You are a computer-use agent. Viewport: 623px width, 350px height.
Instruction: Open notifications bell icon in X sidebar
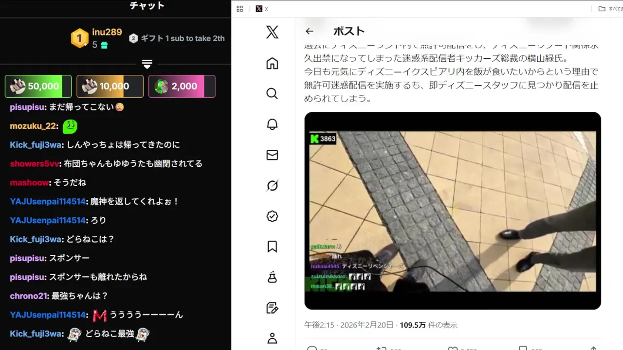pyautogui.click(x=272, y=124)
